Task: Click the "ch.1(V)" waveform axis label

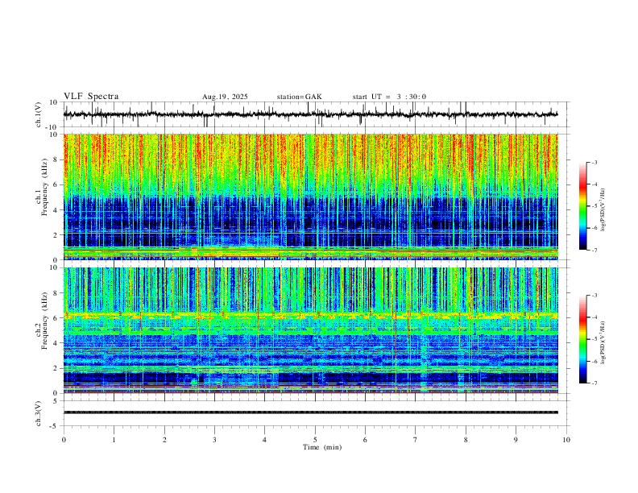Action: [39, 114]
